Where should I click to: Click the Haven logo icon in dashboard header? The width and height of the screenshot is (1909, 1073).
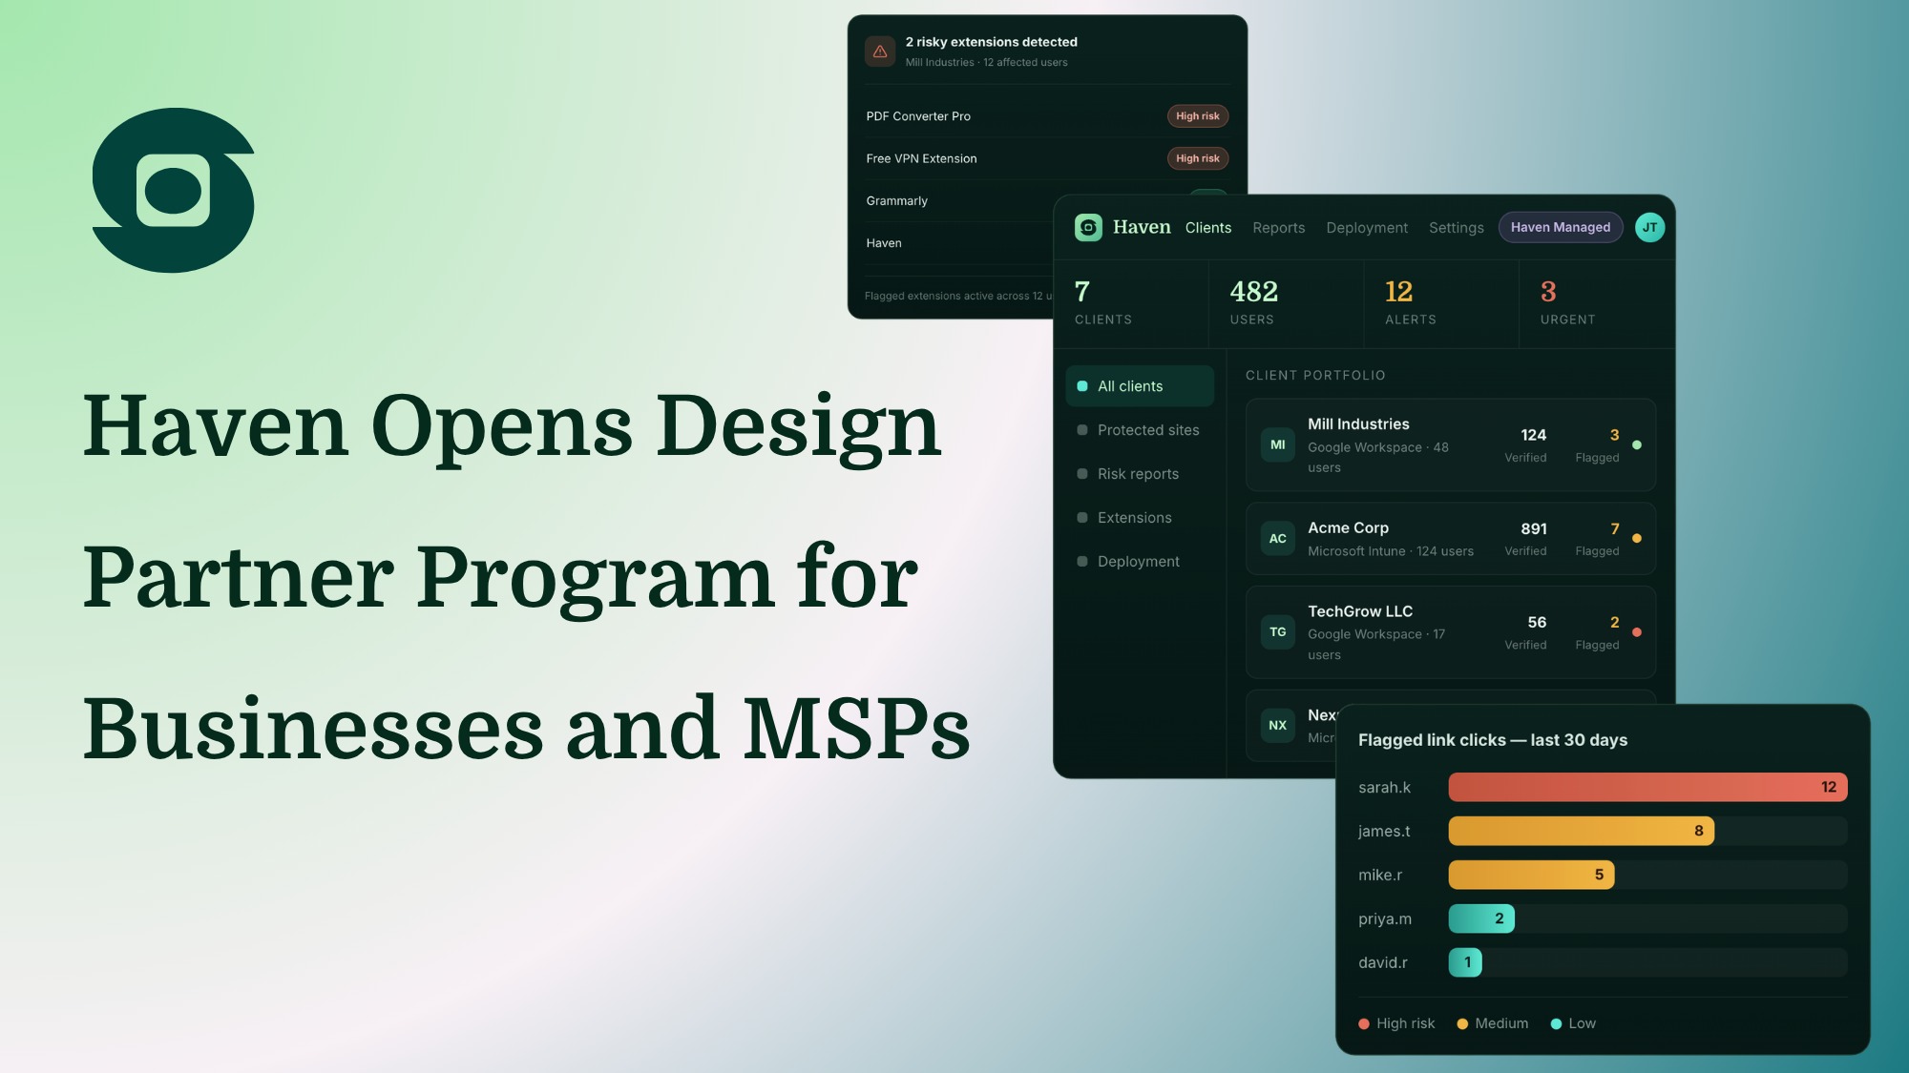(x=1088, y=227)
